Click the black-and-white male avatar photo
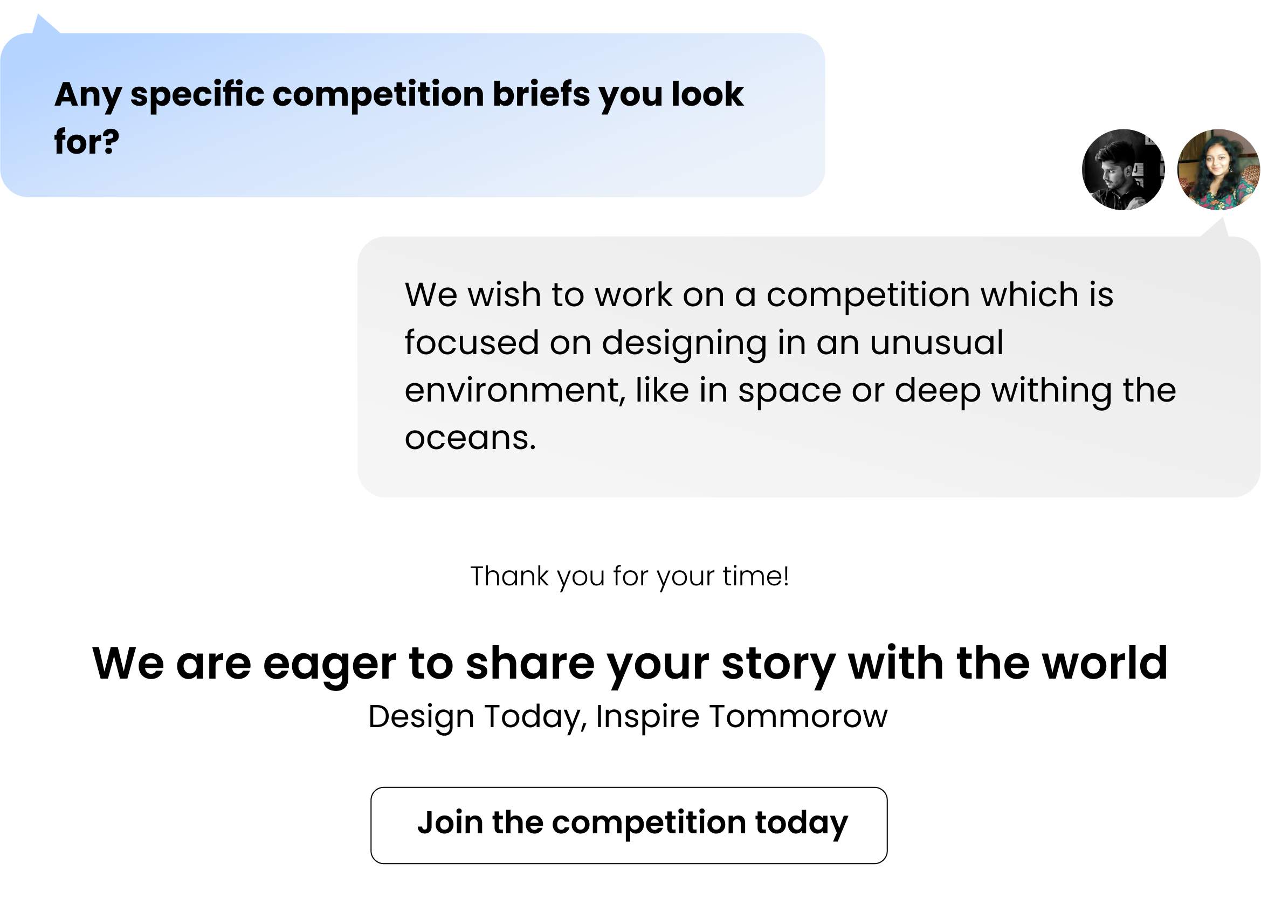Screen dimensions: 1261x919 point(1122,170)
